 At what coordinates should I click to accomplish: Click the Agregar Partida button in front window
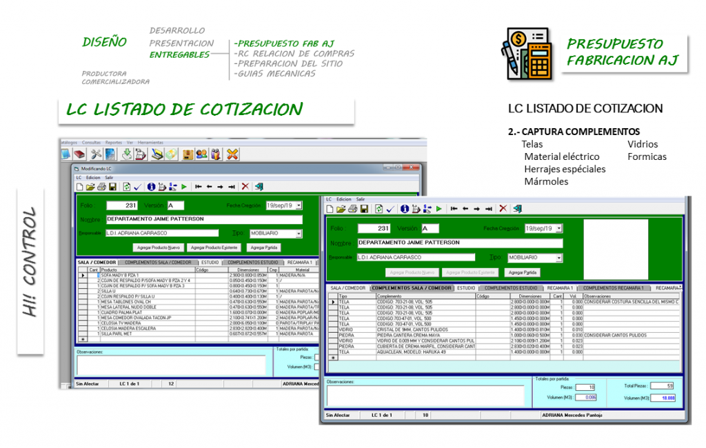point(523,272)
